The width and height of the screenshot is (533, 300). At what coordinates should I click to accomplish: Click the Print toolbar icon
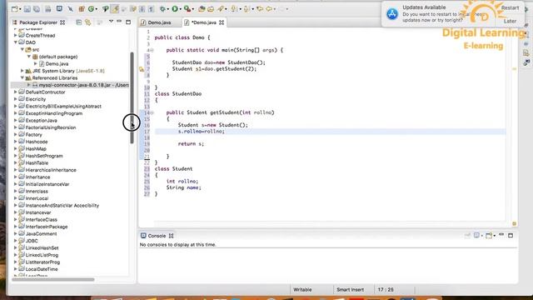(48, 9)
